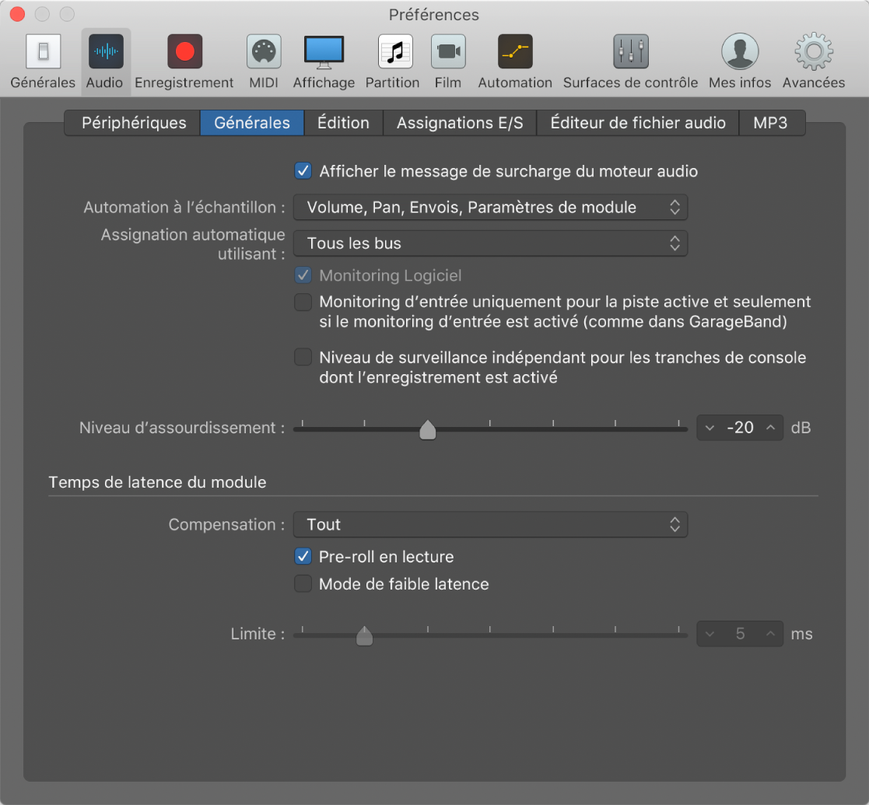The width and height of the screenshot is (869, 805).
Task: Open Surfaces de contrôle preferences
Action: pos(630,62)
